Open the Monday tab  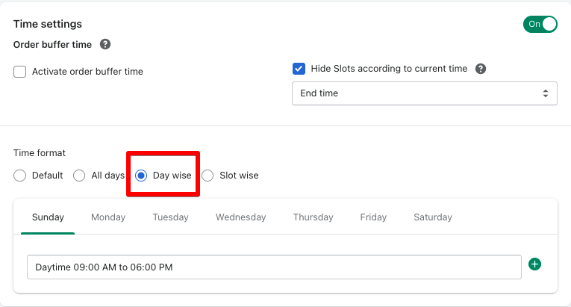[x=108, y=217]
